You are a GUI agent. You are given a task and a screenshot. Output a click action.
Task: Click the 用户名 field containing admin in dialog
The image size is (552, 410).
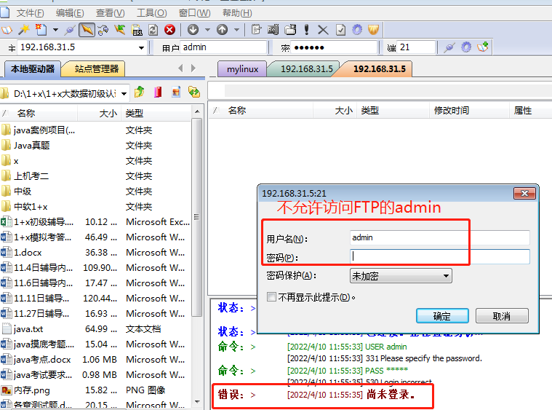point(440,237)
